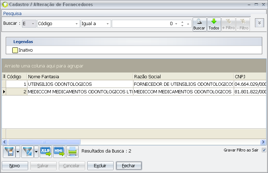Sort by CNPJ column header
Screen dimensions: 268x173
point(250,76)
